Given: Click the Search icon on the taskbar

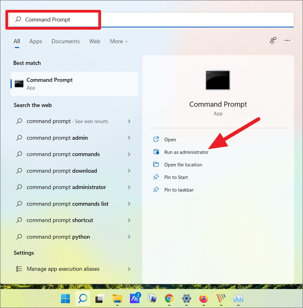Looking at the screenshot, I should [x=83, y=299].
